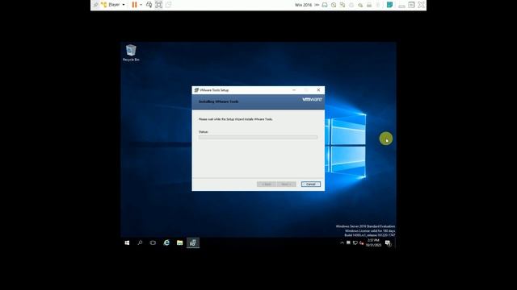The image size is (517, 290).
Task: Click the disabled Back button in setup
Action: (267, 184)
